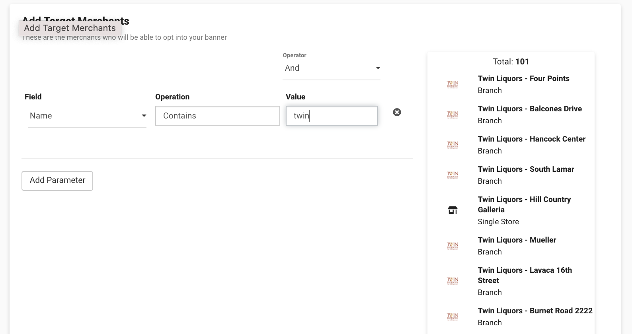Image resolution: width=632 pixels, height=334 pixels.
Task: Select Twin Liquors - Hancock Center merchant
Action: tap(532, 139)
